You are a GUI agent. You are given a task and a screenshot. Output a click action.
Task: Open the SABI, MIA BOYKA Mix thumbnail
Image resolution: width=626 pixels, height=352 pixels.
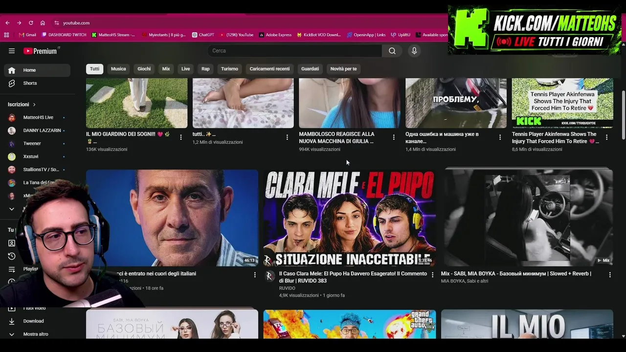tap(527, 218)
